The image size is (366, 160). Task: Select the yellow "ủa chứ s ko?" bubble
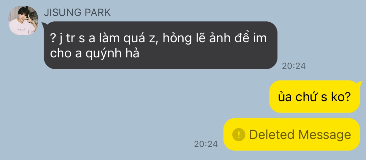315,97
